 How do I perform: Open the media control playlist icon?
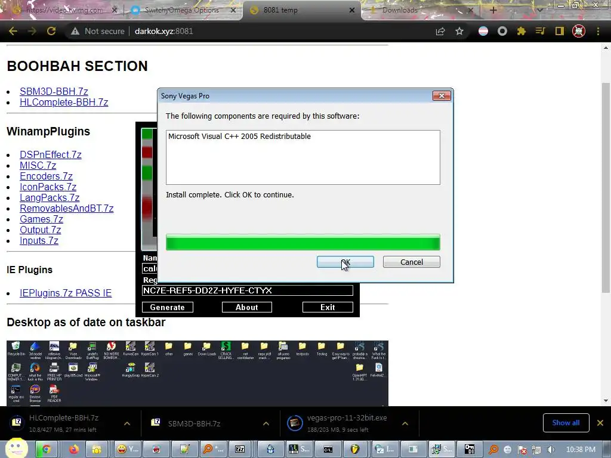pos(540,31)
